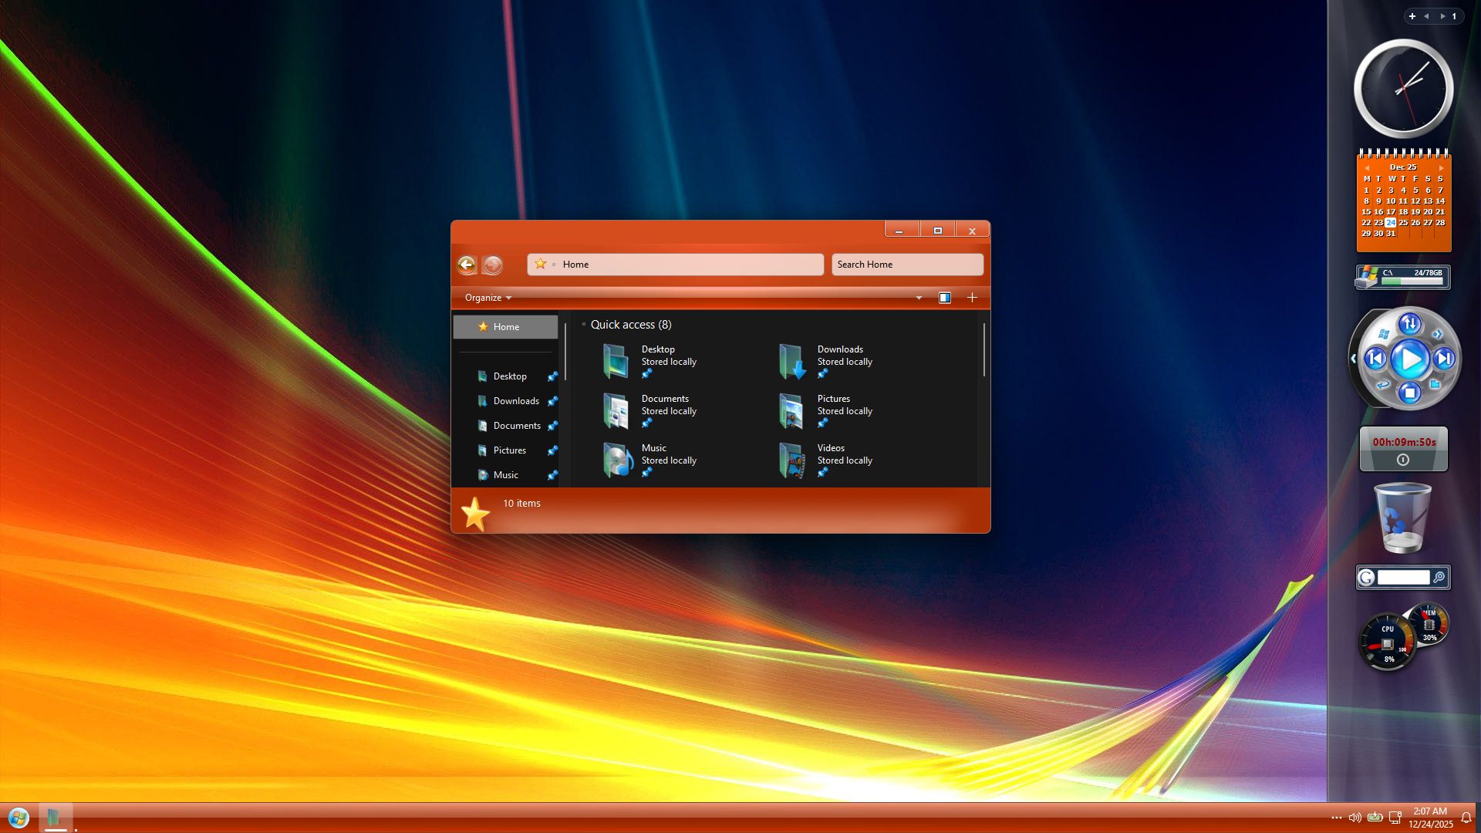The height and width of the screenshot is (833, 1481).
Task: Show hidden tray icons overflow
Action: click(1336, 818)
